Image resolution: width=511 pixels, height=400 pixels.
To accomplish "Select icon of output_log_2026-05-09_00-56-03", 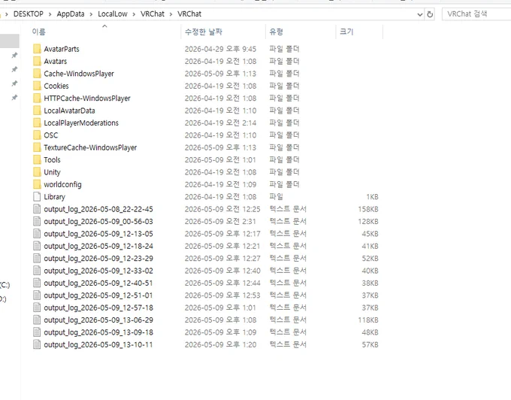I will tap(37, 221).
